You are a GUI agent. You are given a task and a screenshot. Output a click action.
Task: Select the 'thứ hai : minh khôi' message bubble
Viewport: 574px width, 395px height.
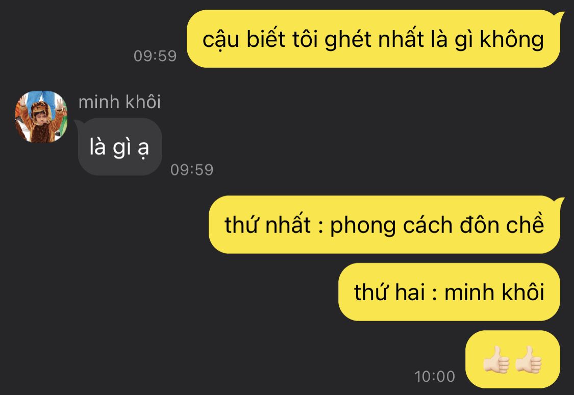point(449,292)
